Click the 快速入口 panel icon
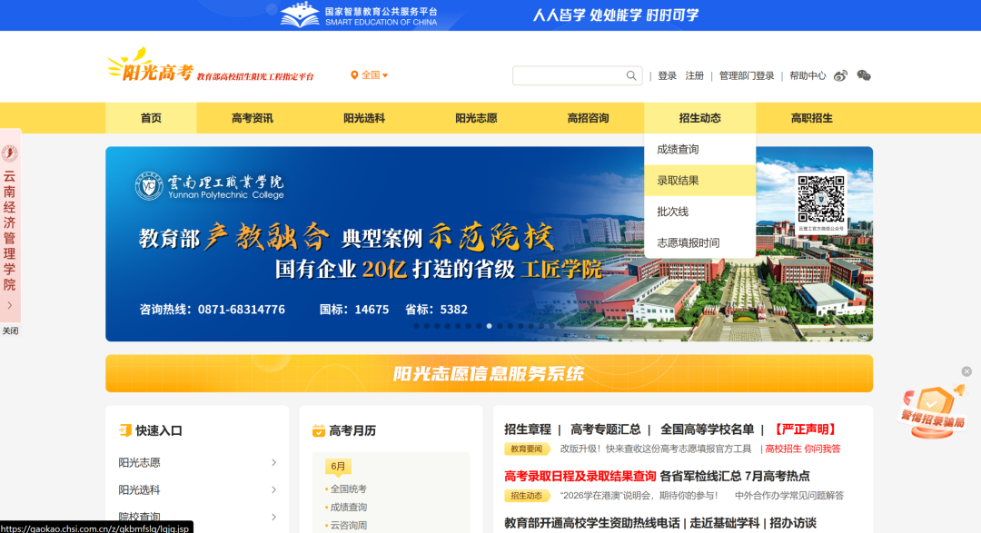 (x=125, y=430)
